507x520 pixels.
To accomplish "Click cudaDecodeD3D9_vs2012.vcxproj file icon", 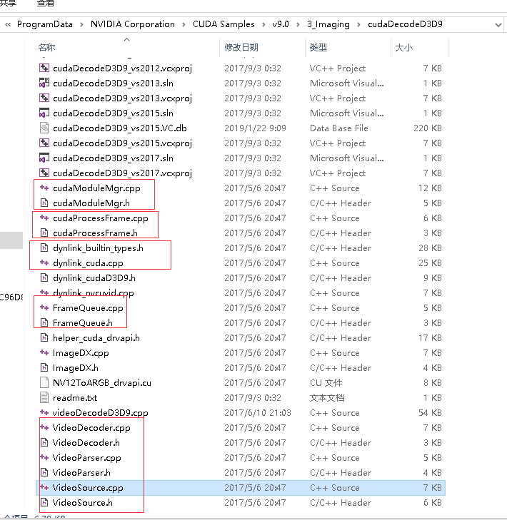I will point(44,68).
